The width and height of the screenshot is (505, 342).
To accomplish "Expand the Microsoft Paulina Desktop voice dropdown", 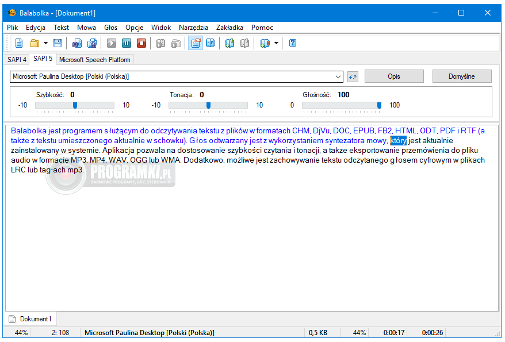I will point(338,76).
